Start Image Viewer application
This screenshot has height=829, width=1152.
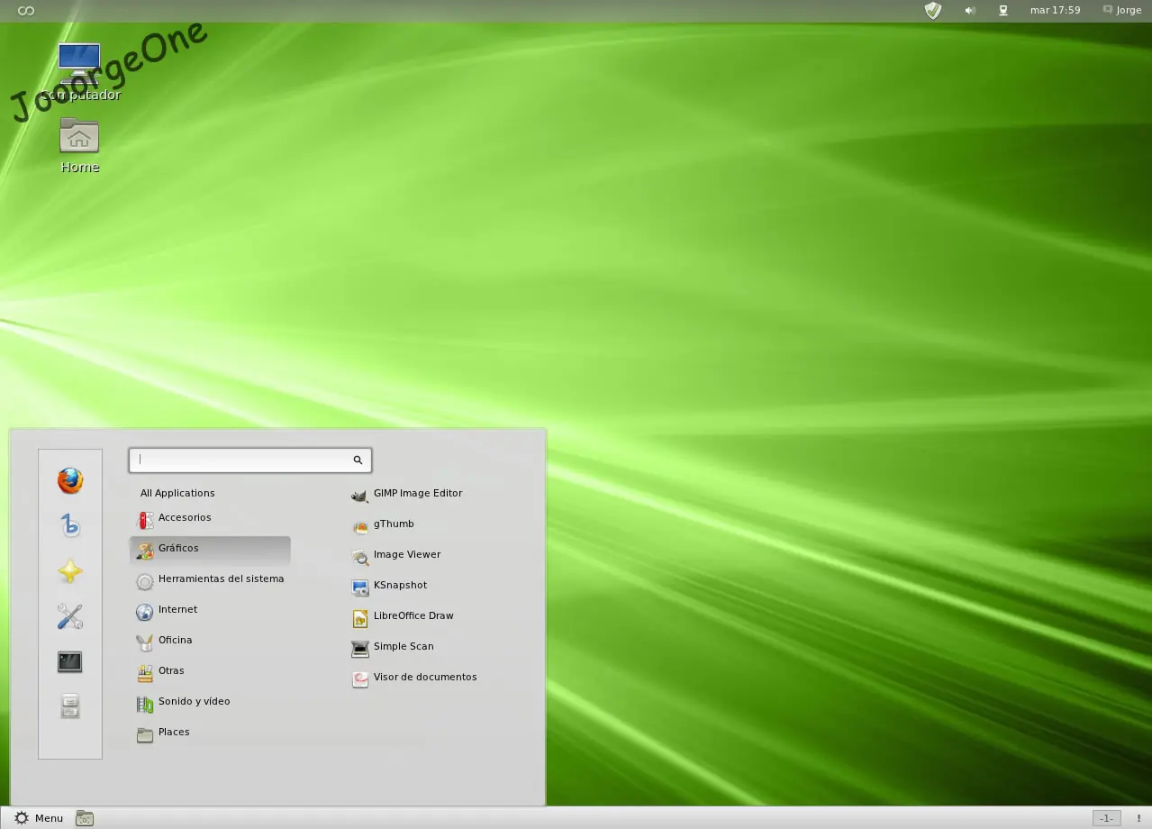[396, 555]
